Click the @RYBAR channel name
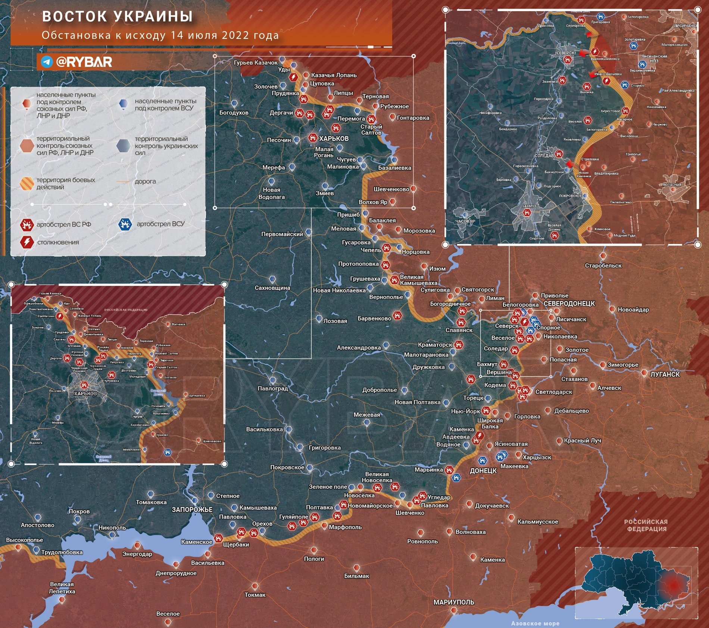The image size is (709, 628). (x=84, y=62)
